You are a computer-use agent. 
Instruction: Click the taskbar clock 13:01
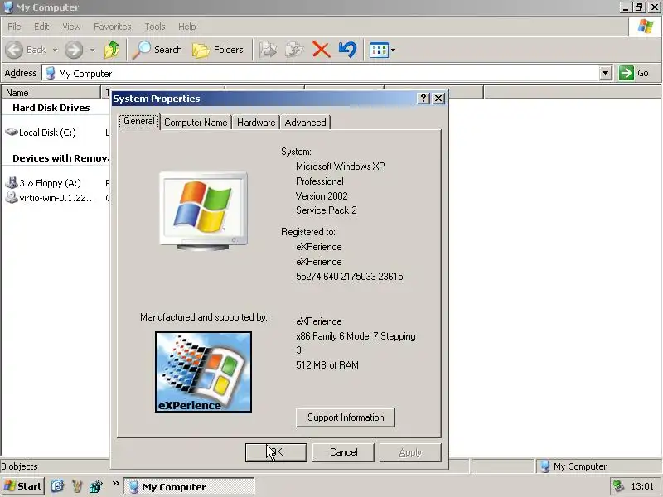pos(642,486)
